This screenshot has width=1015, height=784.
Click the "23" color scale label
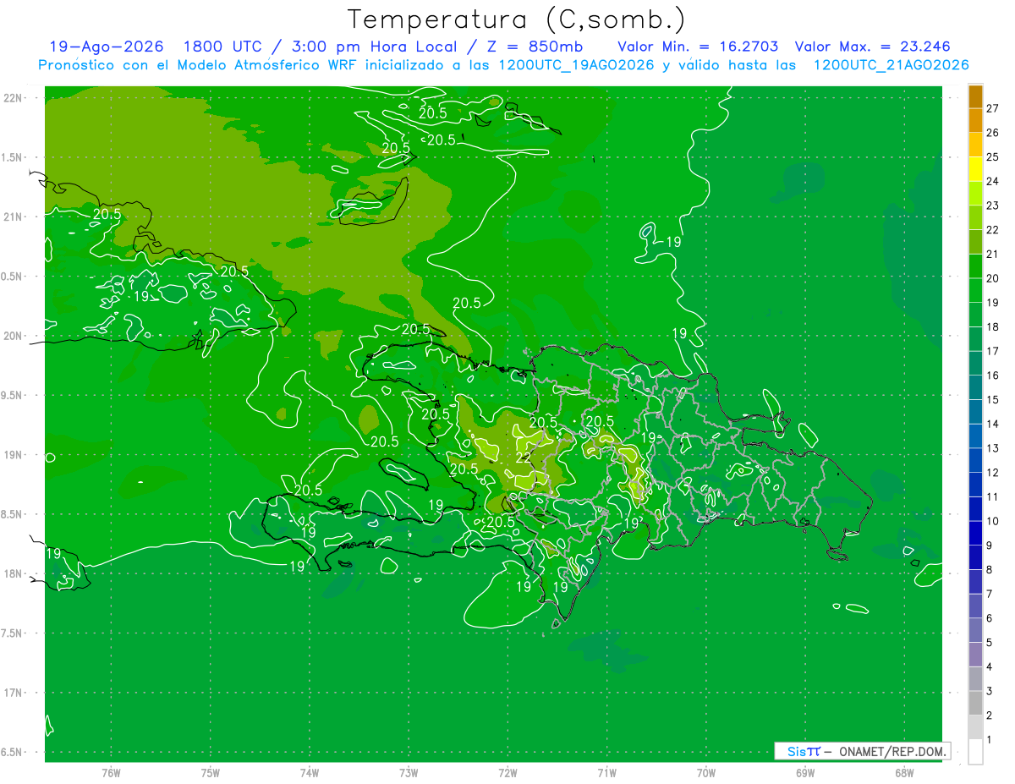click(993, 206)
